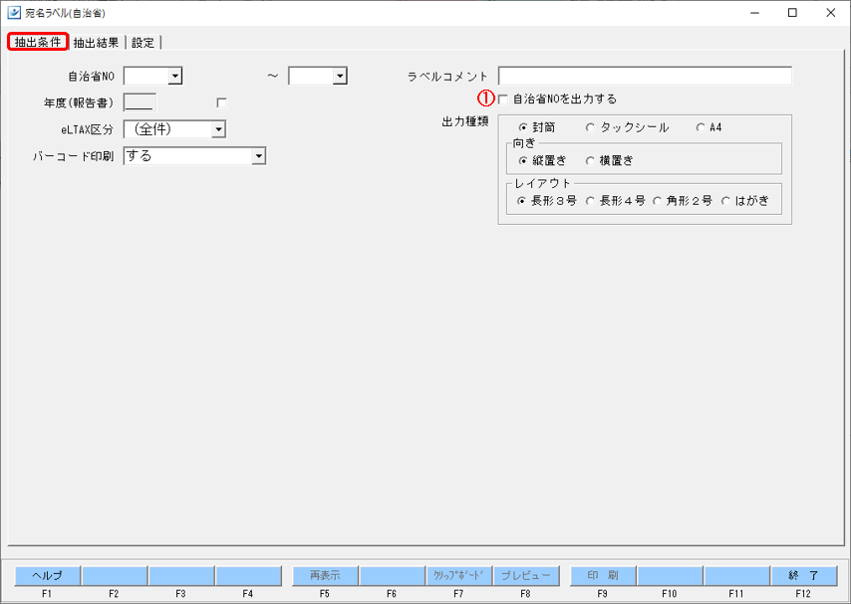The height and width of the screenshot is (604, 851).
Task: Click the 終了 F12 button
Action: 804,575
